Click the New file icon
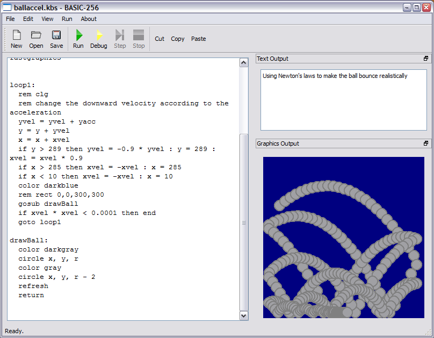Screen dimensions: 434x338 click(x=17, y=39)
